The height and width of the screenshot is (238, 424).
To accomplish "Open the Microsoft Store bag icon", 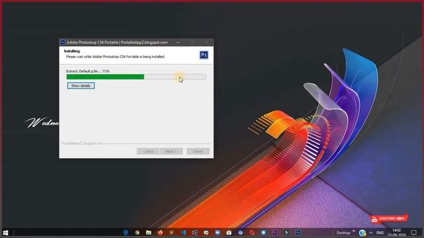I will pos(229,233).
